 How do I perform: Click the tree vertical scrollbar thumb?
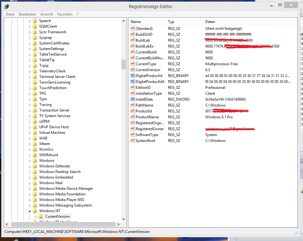(124, 64)
